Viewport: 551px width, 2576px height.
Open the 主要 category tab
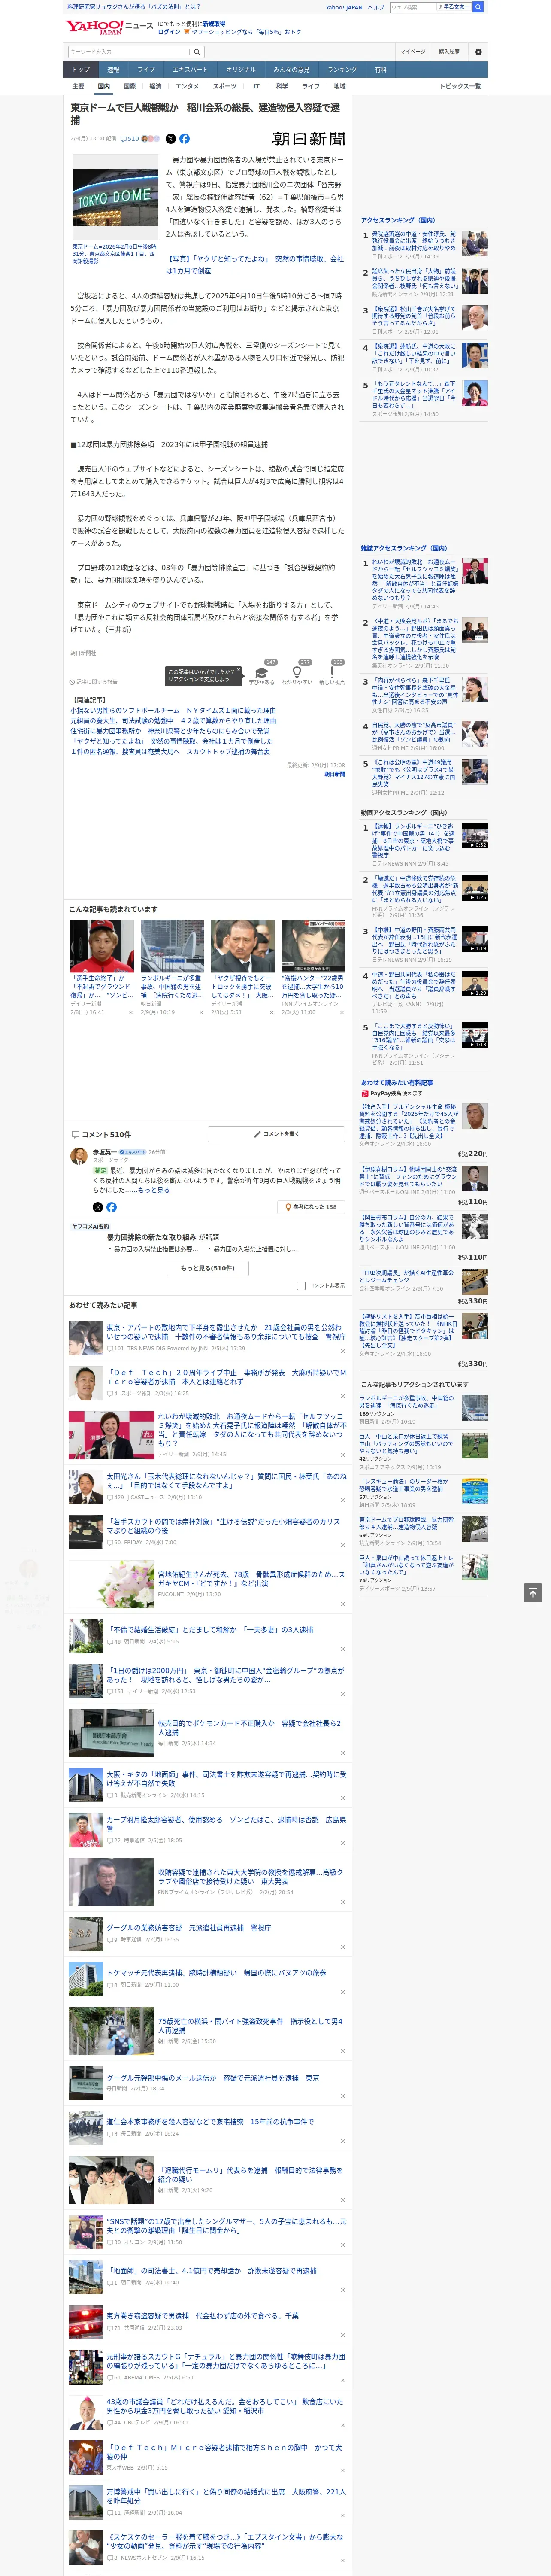78,86
